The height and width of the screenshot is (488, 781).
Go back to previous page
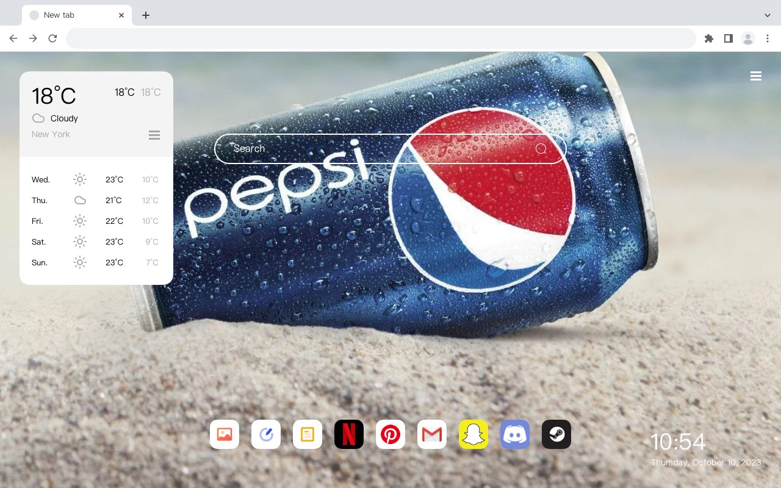pos(13,38)
